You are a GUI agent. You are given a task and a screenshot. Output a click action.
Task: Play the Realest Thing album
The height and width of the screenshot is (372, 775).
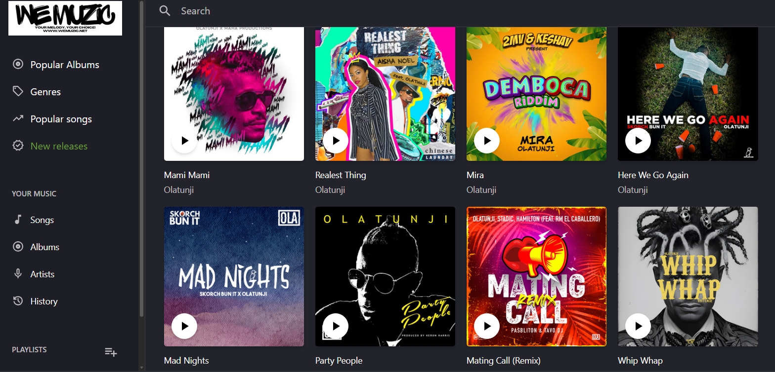tap(336, 141)
